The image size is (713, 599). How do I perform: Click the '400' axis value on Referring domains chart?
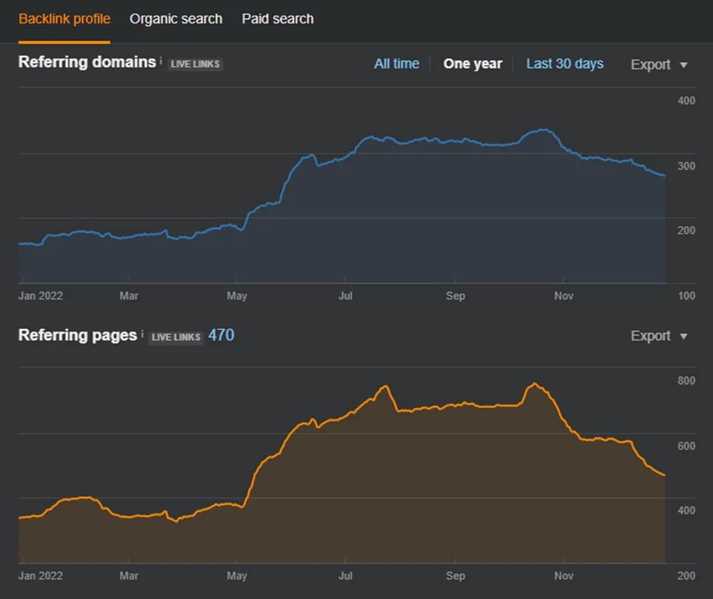[x=686, y=101]
